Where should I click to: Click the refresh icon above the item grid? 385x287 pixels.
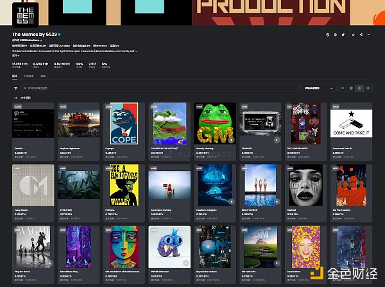pyautogui.click(x=15, y=98)
